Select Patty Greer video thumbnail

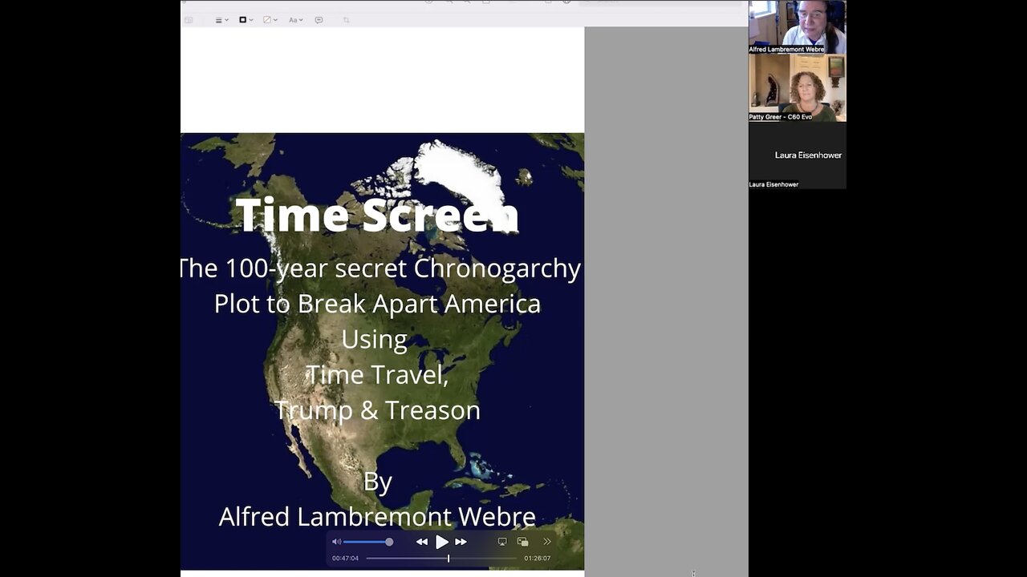click(798, 88)
